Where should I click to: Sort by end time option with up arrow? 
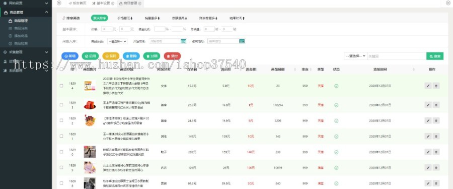pos(237,18)
